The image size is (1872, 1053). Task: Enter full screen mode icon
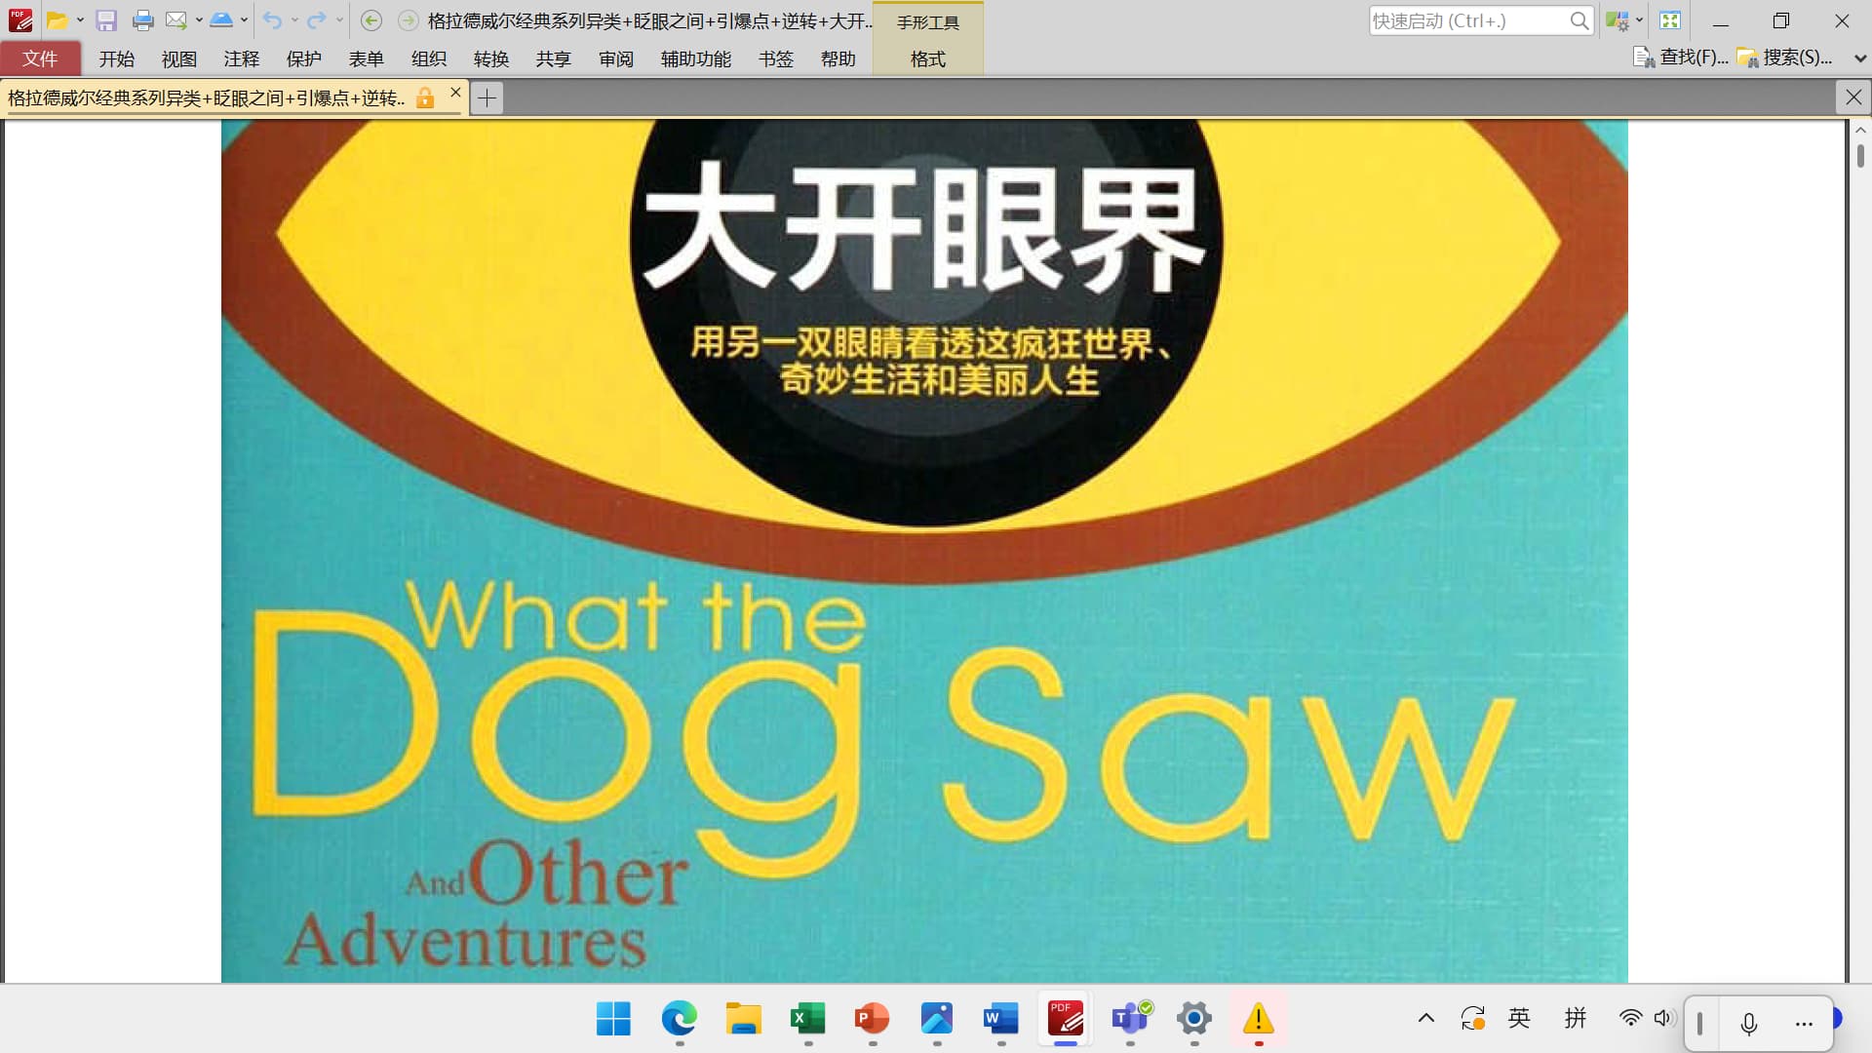(1670, 20)
